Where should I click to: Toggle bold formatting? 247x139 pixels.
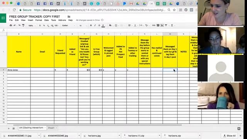pos(91,25)
